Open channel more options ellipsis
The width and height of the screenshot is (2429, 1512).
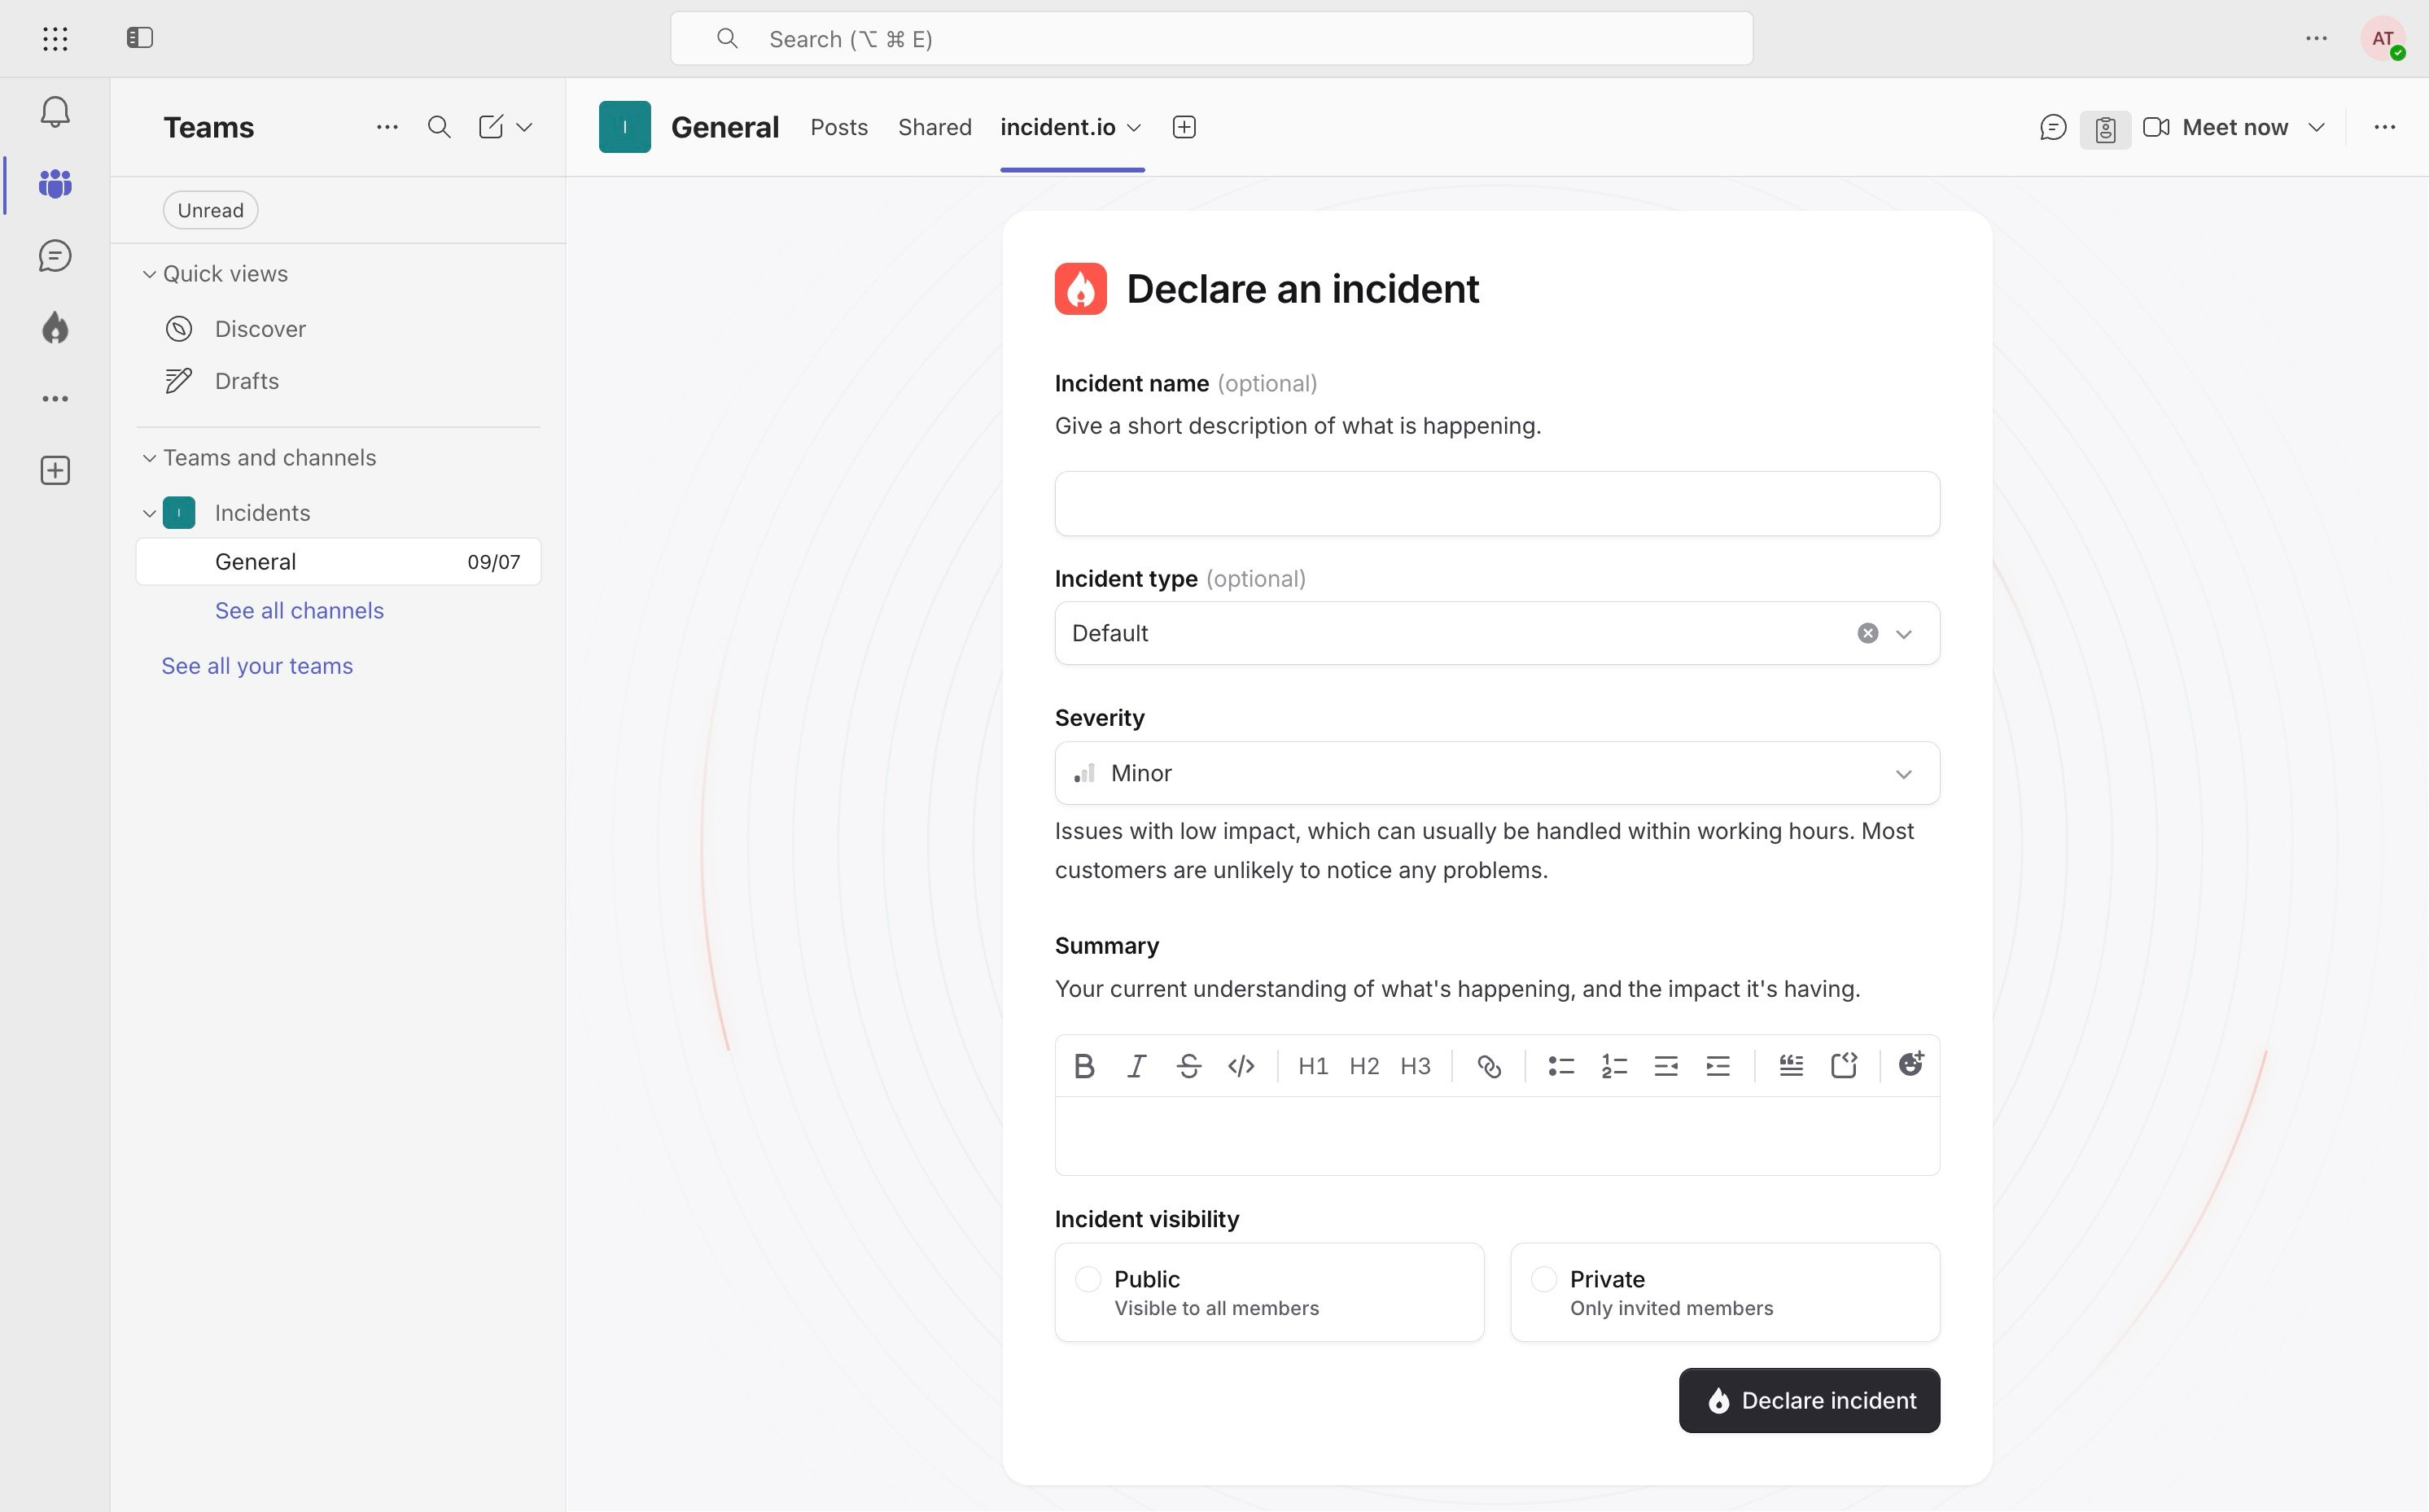[x=2385, y=127]
